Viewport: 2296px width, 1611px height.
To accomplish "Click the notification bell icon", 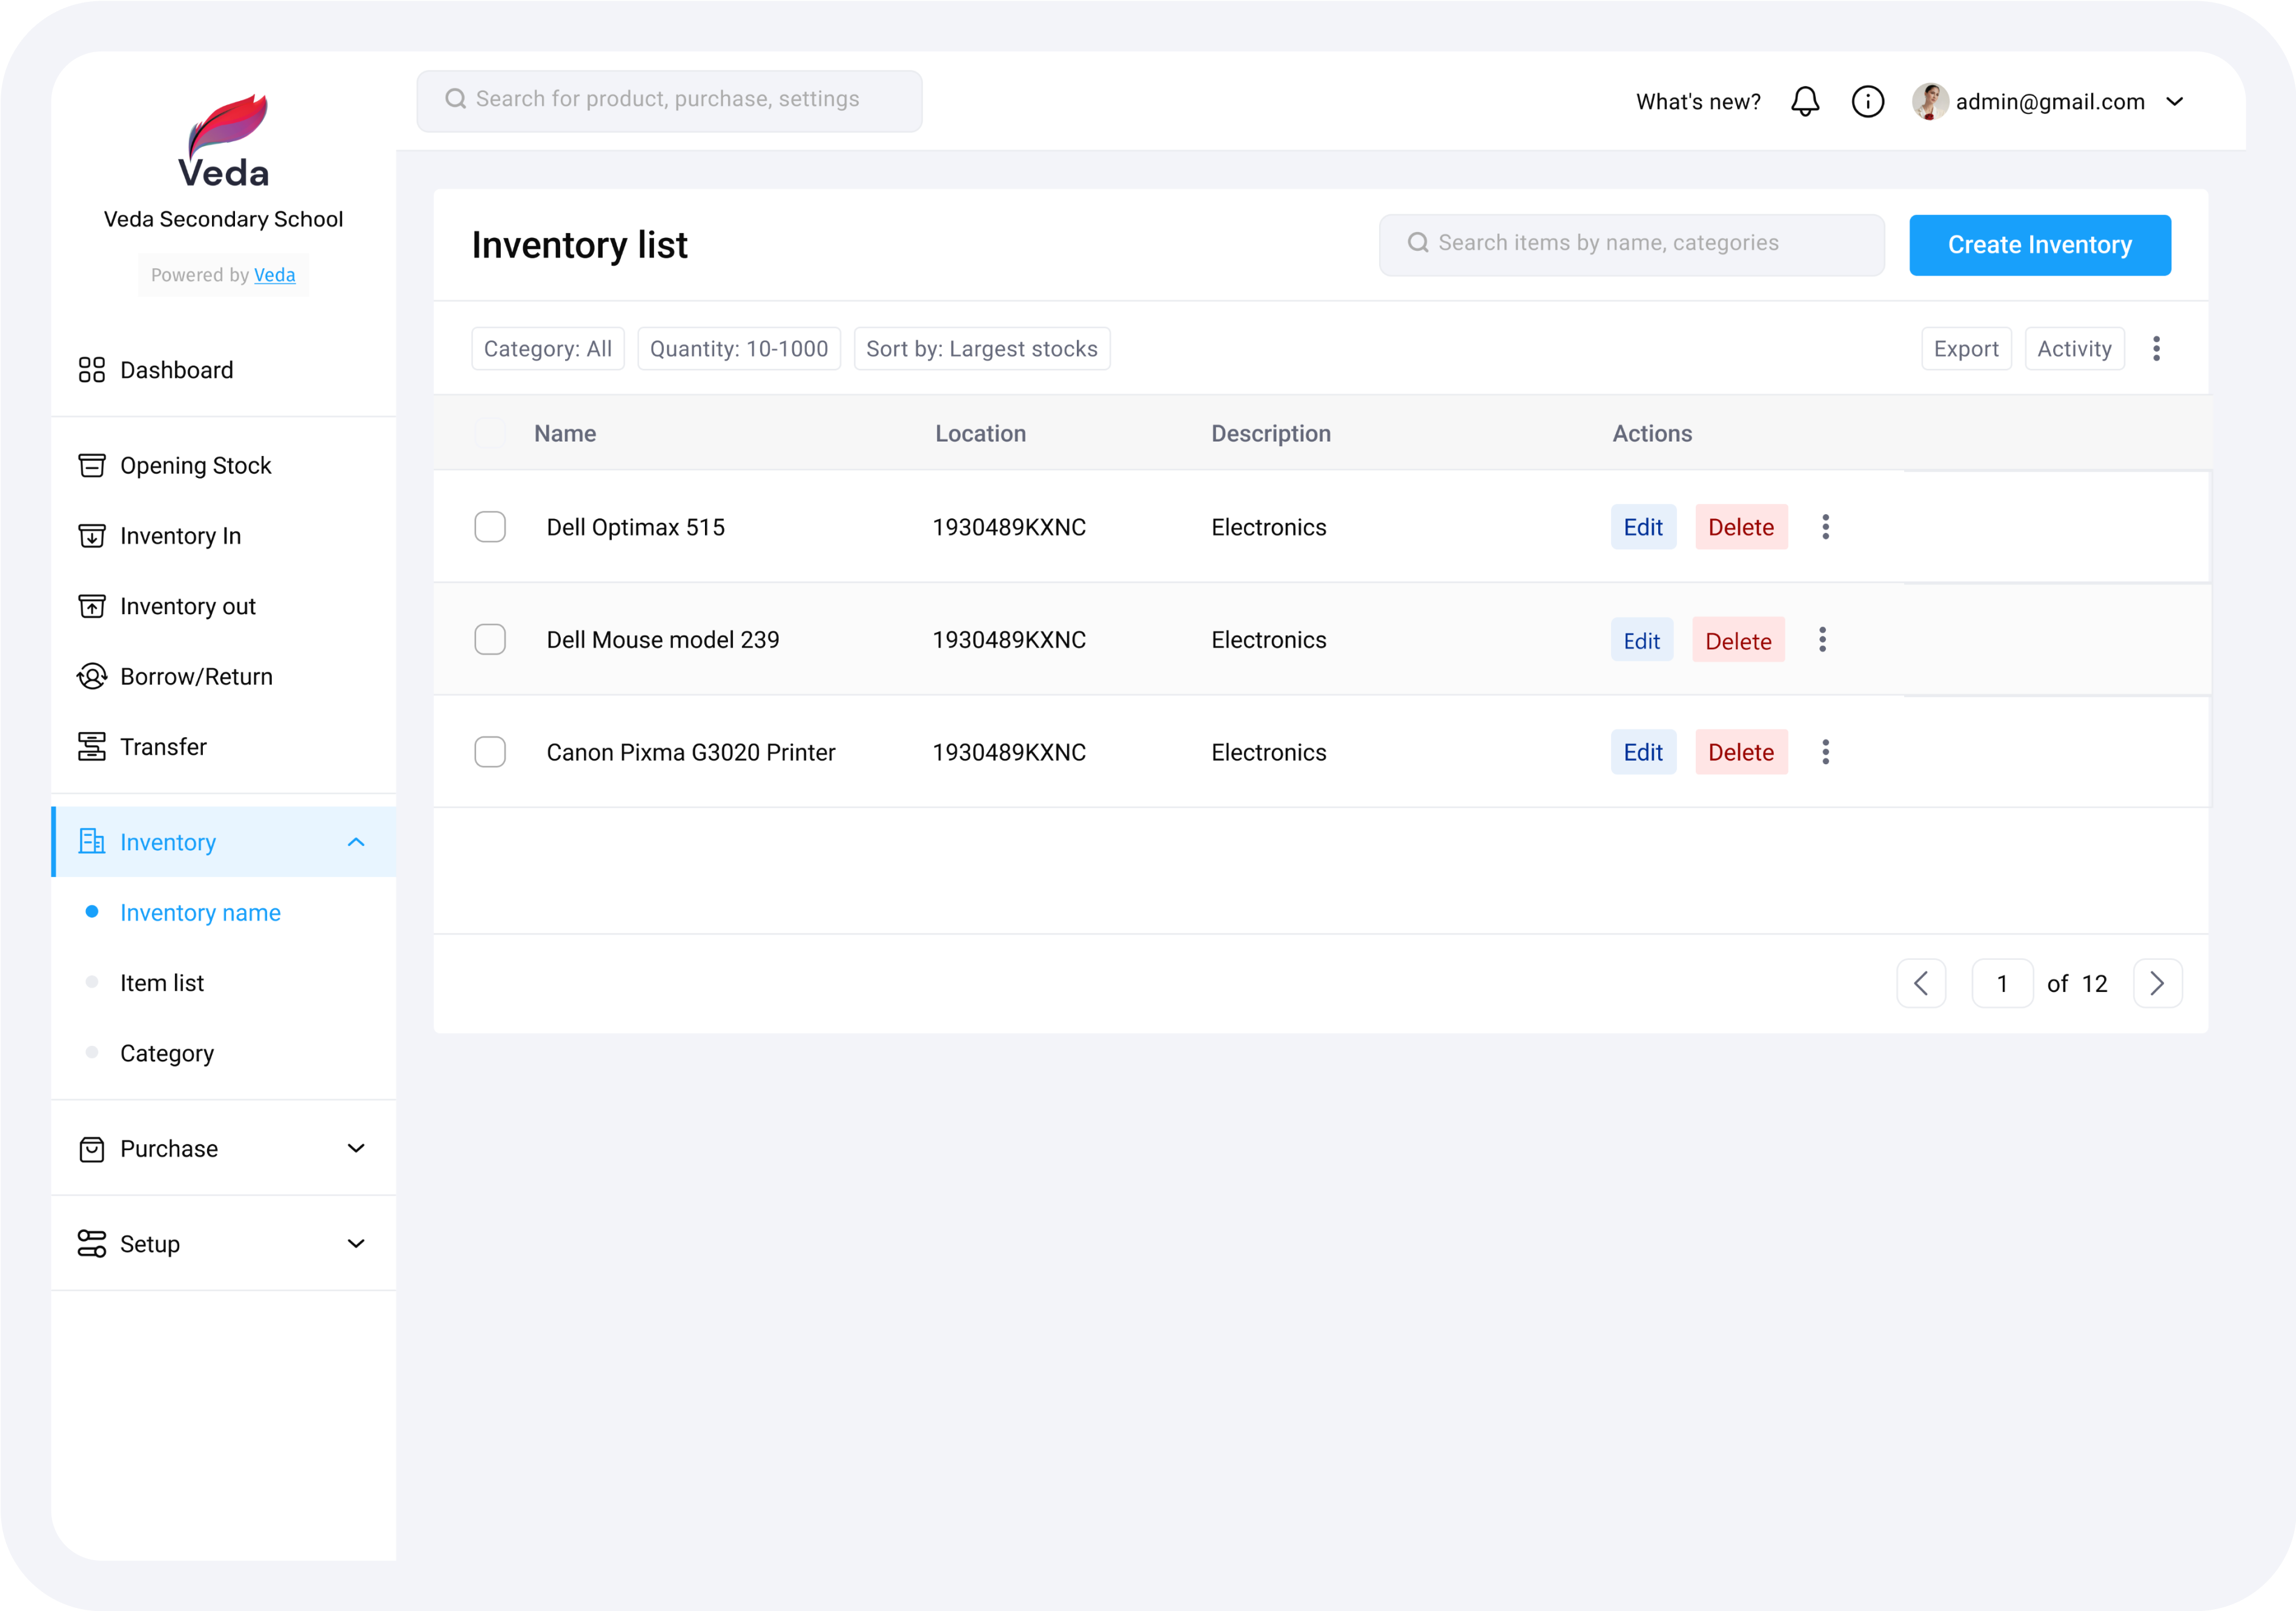I will click(1804, 101).
